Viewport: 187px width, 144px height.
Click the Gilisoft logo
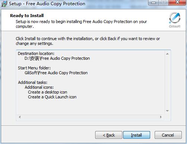pyautogui.click(x=175, y=20)
